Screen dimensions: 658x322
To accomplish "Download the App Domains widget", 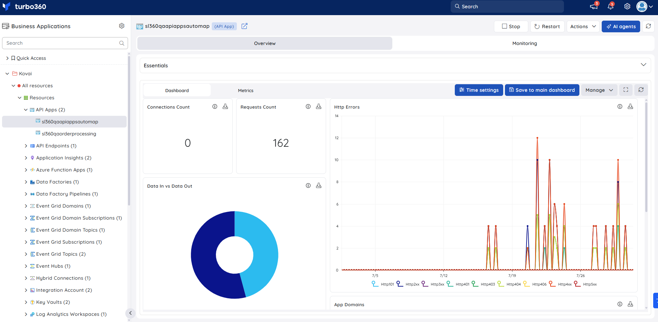I will point(630,304).
